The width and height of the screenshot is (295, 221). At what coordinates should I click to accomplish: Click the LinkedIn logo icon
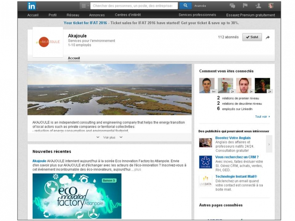point(32,6)
